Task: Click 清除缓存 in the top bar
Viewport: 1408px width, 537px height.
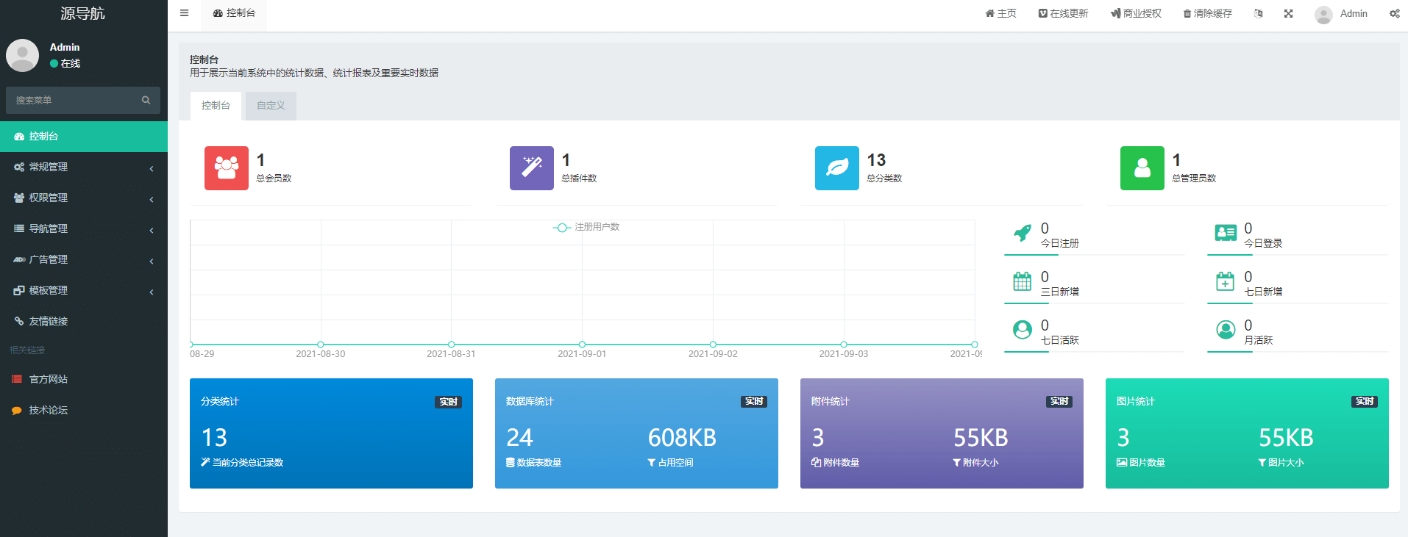Action: [1207, 13]
